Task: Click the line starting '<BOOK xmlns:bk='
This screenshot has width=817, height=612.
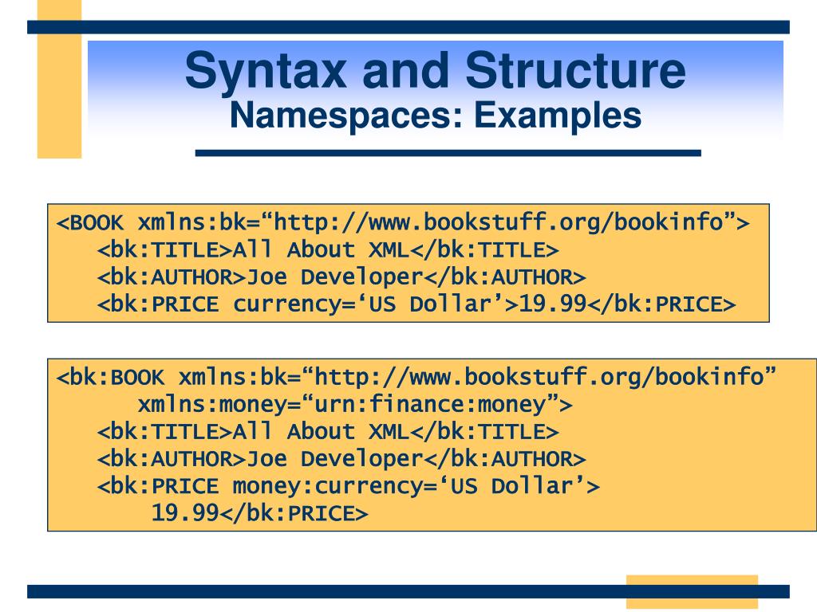Action: coord(403,223)
